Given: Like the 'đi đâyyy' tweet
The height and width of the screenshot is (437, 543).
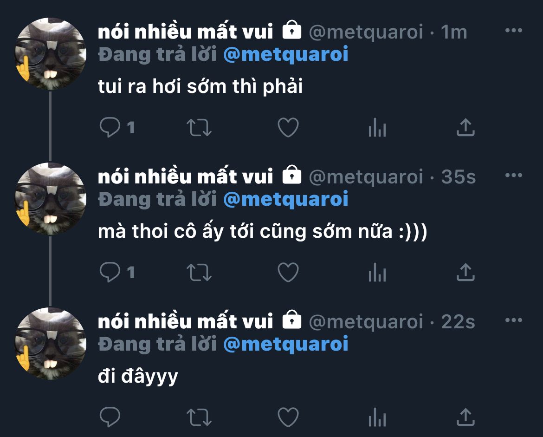Looking at the screenshot, I should [288, 417].
